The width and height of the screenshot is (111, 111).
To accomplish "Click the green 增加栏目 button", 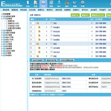I will coord(75,15).
